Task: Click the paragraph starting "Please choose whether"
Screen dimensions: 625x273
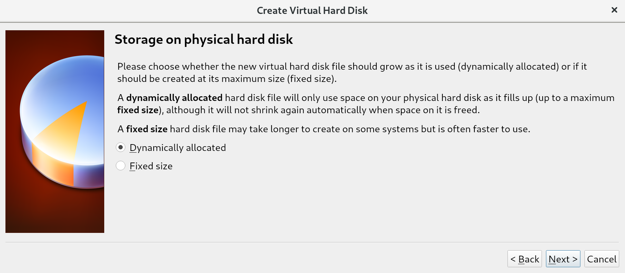Action: point(352,67)
